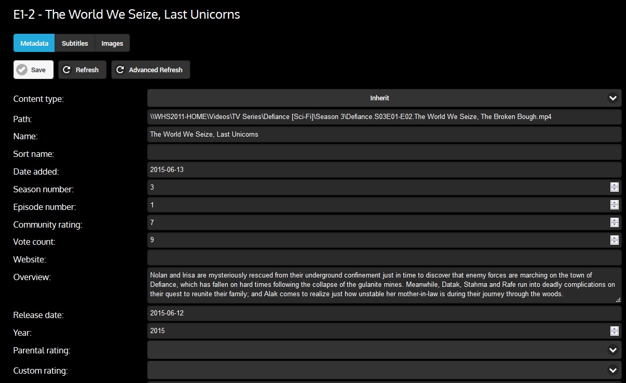
Task: Click the Website input field
Action: (384, 257)
